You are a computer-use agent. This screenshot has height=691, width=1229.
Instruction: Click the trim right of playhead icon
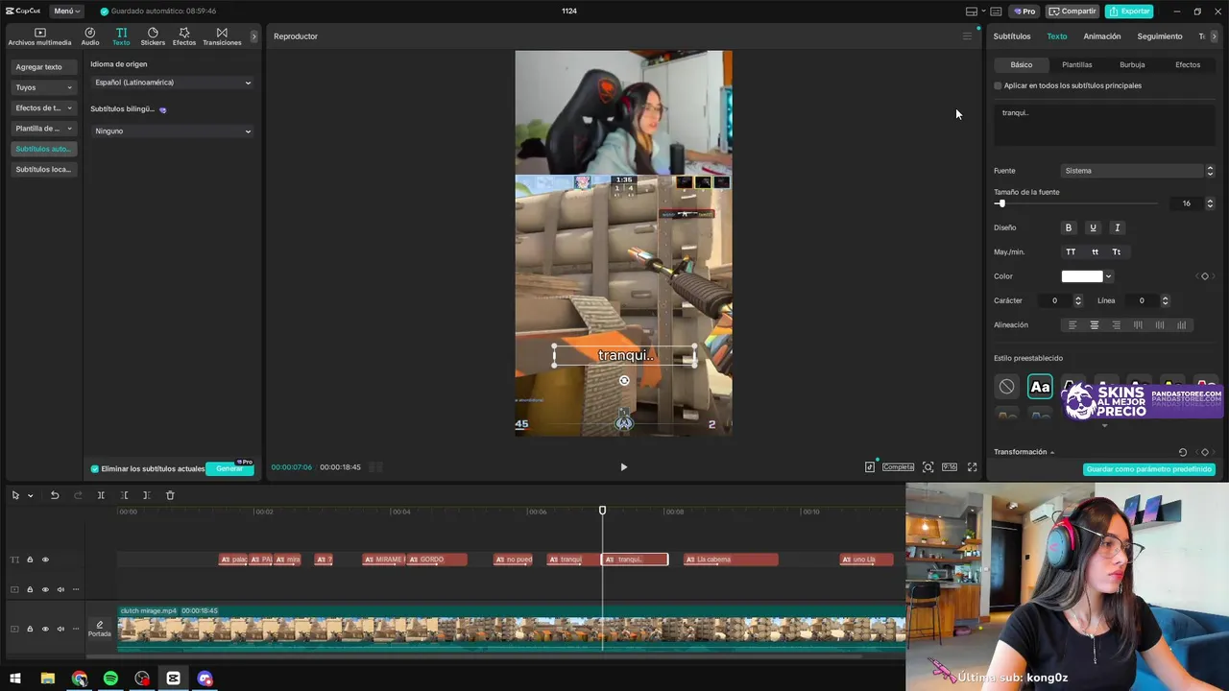(146, 495)
